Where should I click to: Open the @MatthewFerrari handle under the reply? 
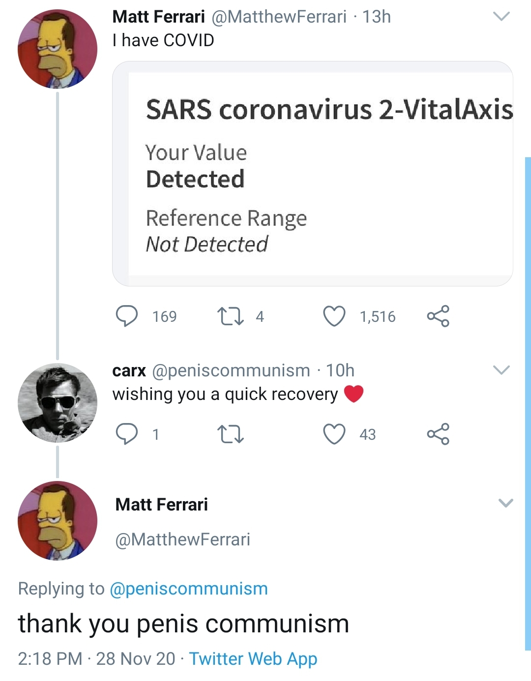pos(182,539)
